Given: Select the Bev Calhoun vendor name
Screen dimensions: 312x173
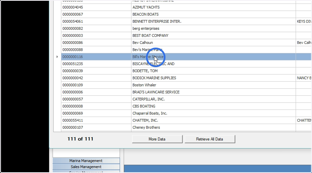Looking at the screenshot, I should tap(143, 42).
